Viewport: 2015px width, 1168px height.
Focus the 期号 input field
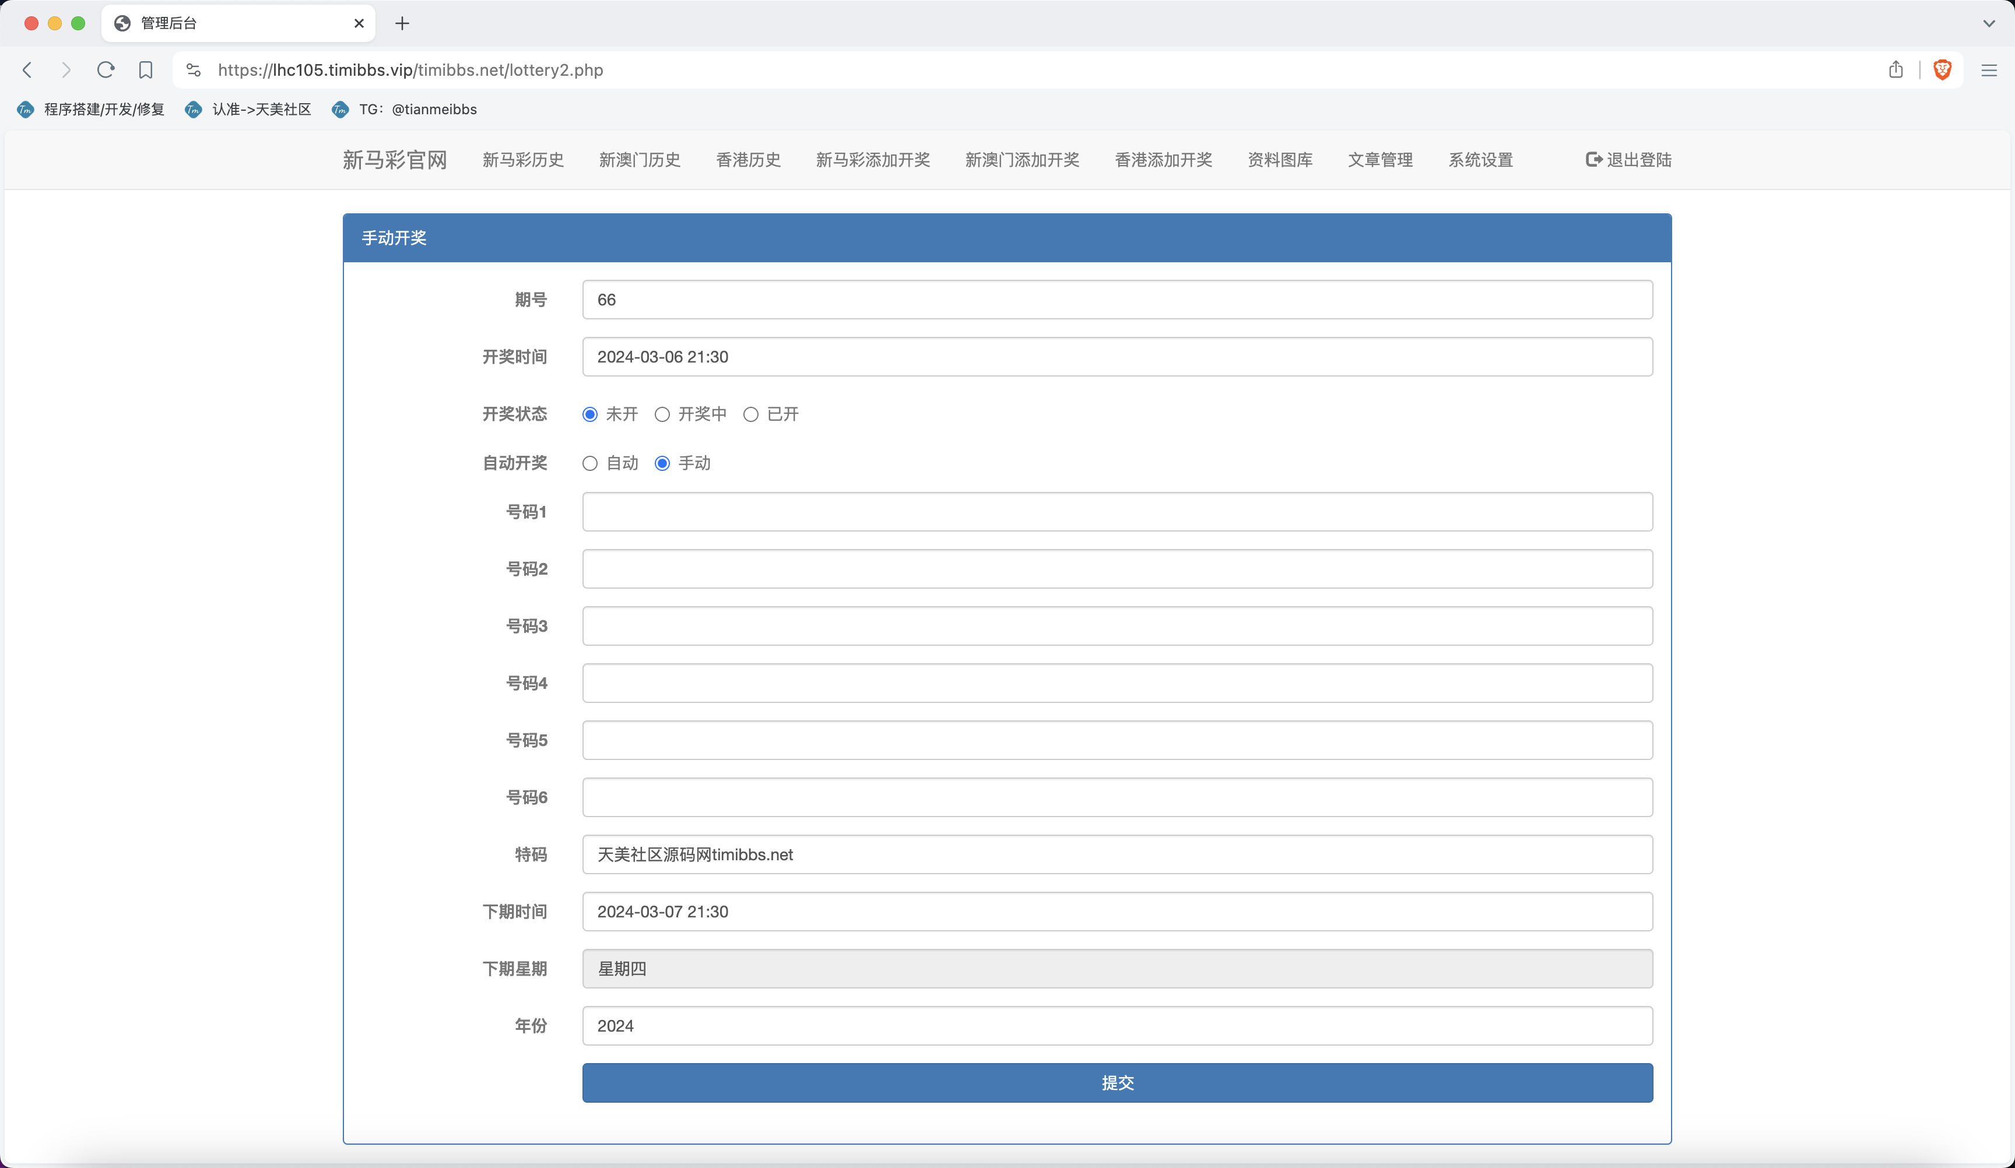tap(1117, 300)
